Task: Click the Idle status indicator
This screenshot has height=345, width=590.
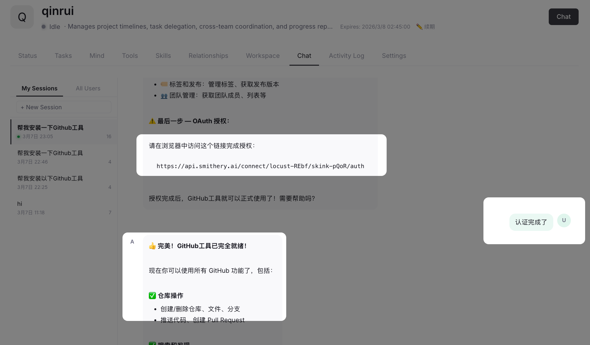Action: (x=51, y=27)
